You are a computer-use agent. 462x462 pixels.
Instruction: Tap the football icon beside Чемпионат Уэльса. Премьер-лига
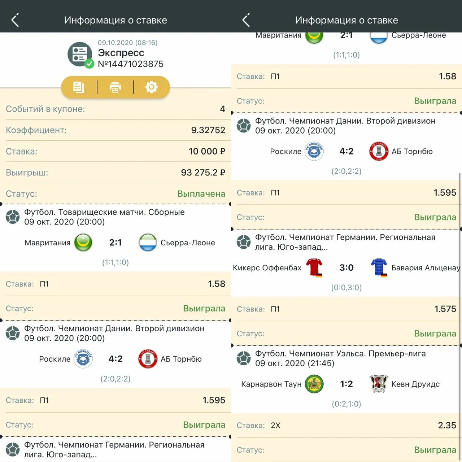coord(244,358)
